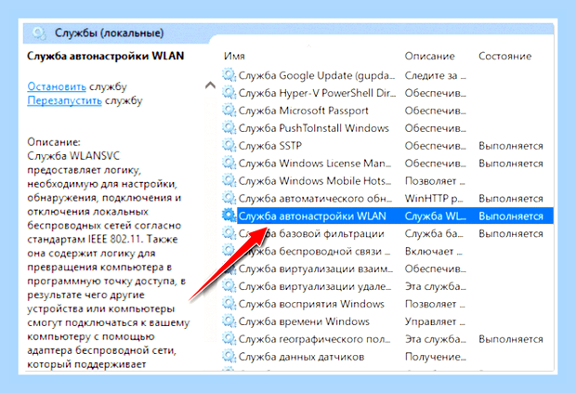Click the Службы (локальные) header icon

pyautogui.click(x=39, y=33)
